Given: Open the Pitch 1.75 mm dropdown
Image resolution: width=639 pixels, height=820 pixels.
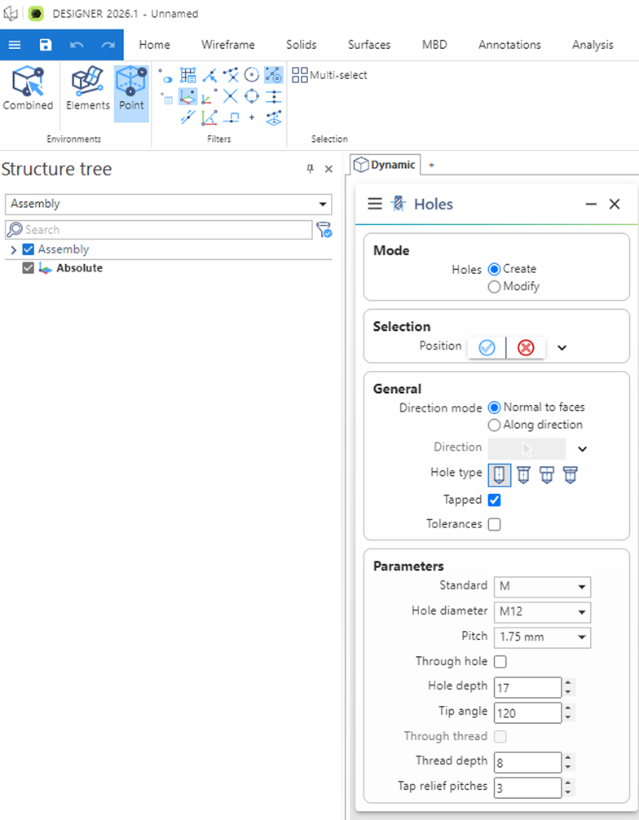Looking at the screenshot, I should (x=542, y=637).
